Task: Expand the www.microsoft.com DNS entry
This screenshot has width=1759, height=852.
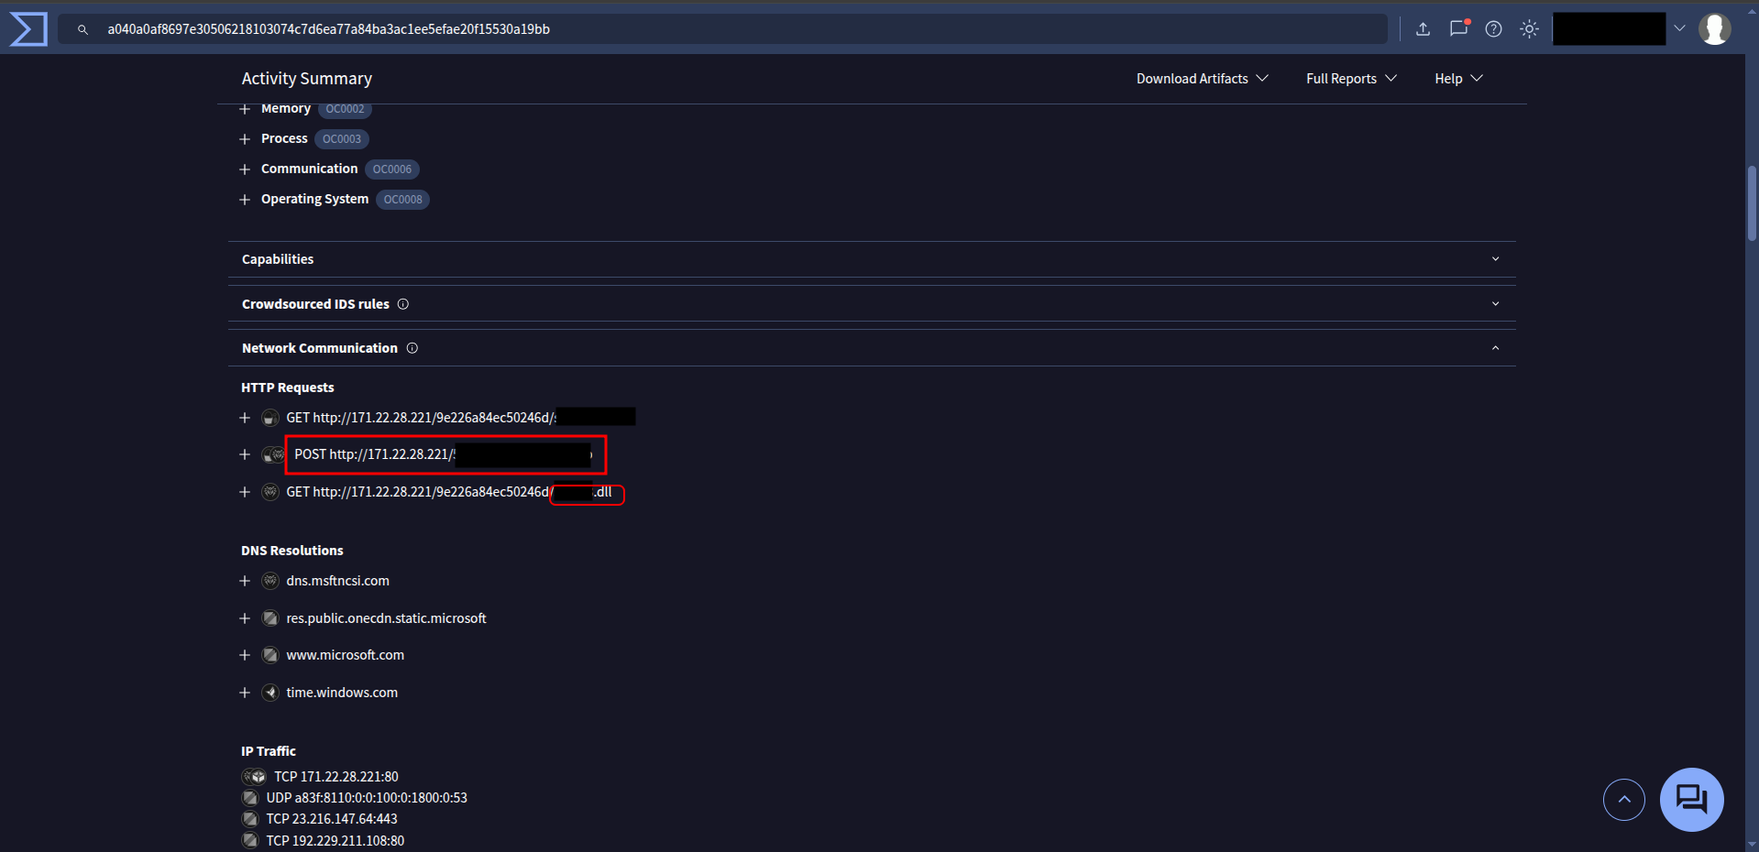Action: pos(245,655)
